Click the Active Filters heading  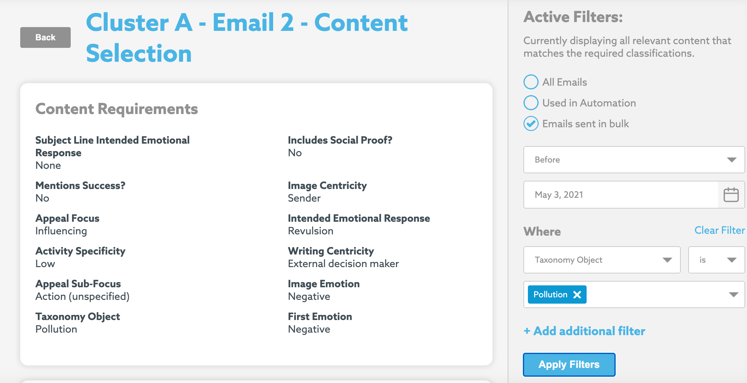pos(573,17)
